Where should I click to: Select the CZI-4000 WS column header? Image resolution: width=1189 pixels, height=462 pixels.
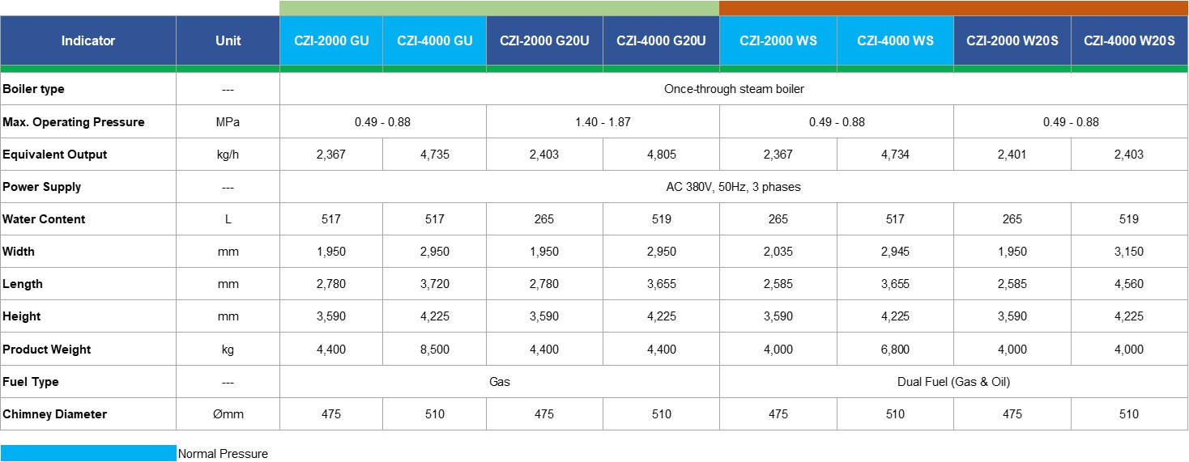point(895,40)
